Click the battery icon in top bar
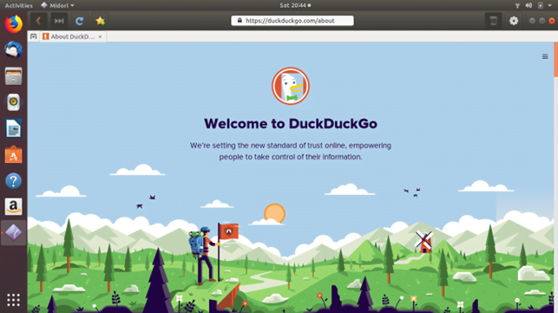The width and height of the screenshot is (558, 313). (540, 5)
